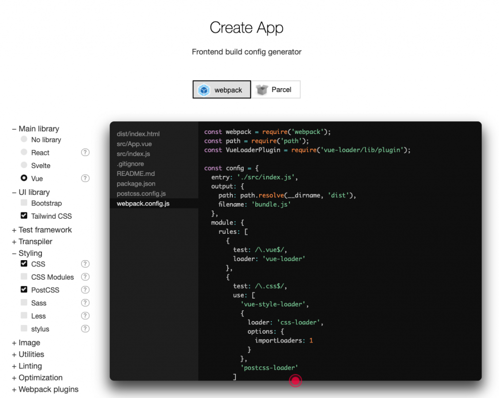The width and height of the screenshot is (499, 398).
Task: Uncheck the Tailwind CSS checkbox
Action: click(x=24, y=215)
